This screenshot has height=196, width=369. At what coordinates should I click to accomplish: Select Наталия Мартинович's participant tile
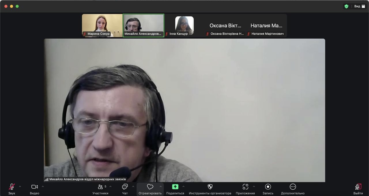click(x=266, y=25)
